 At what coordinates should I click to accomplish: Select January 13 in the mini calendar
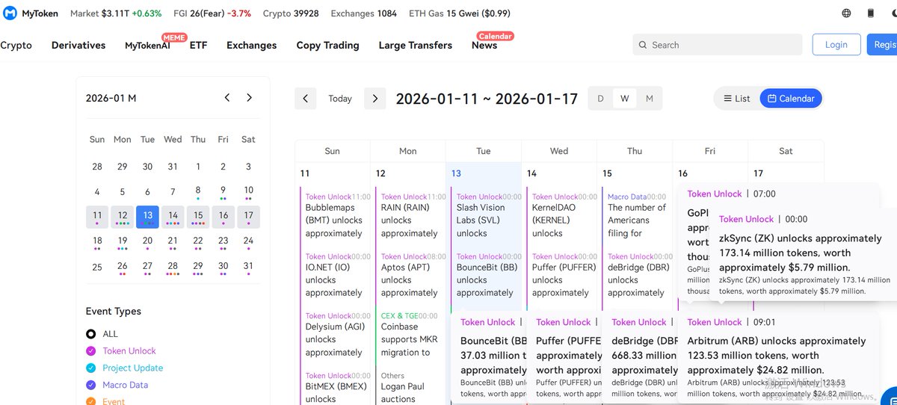pyautogui.click(x=148, y=217)
